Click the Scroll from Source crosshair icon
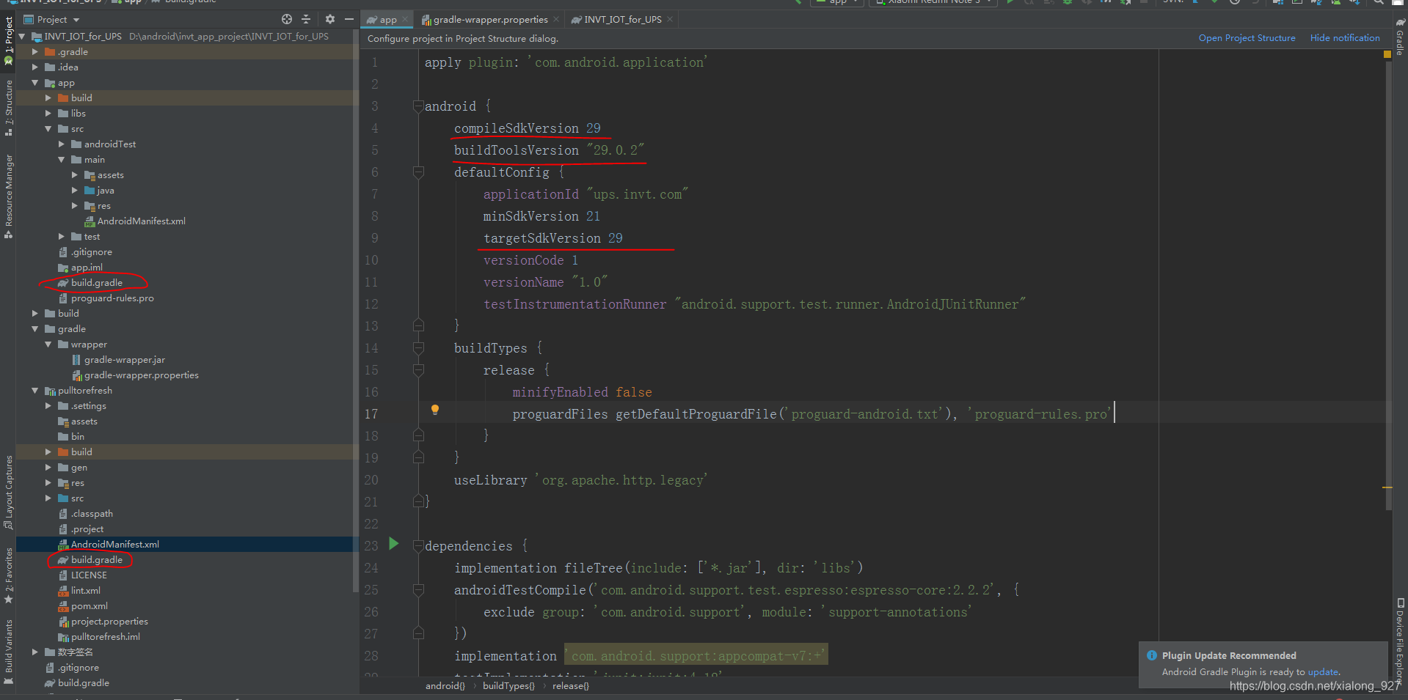The height and width of the screenshot is (700, 1408). pyautogui.click(x=287, y=19)
